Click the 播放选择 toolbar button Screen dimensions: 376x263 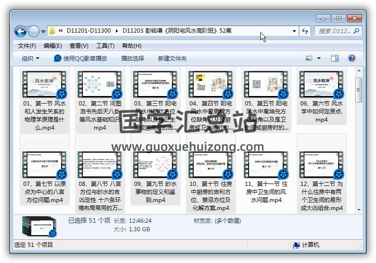133,59
